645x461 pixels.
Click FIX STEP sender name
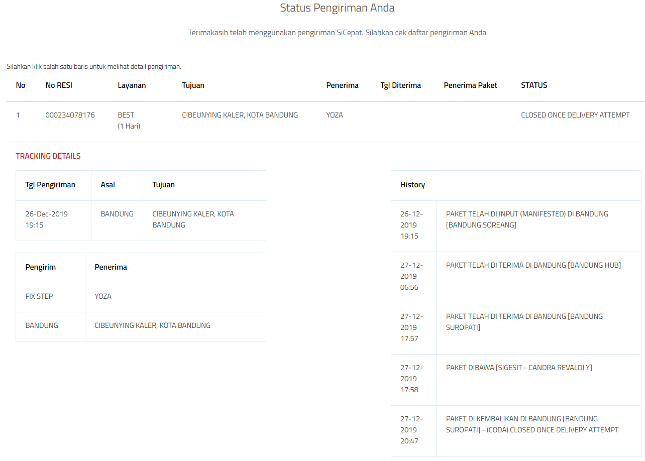[39, 296]
